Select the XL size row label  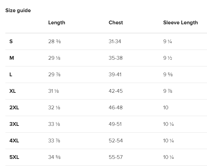click(13, 91)
